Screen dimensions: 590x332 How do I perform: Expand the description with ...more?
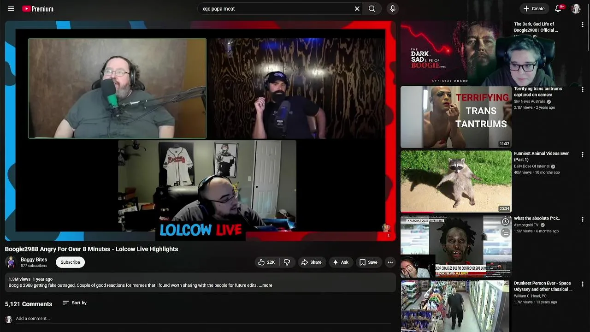[265, 285]
